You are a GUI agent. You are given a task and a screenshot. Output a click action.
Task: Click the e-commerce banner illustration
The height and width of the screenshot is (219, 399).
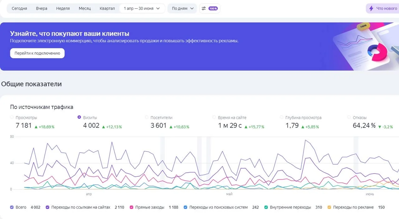click(x=365, y=46)
